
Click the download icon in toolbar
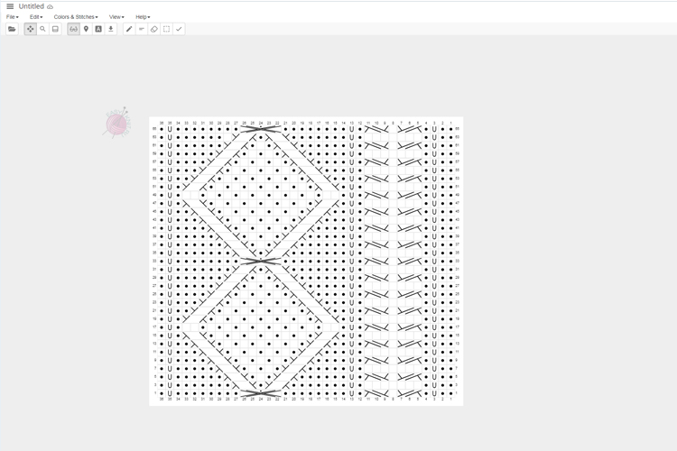(111, 29)
